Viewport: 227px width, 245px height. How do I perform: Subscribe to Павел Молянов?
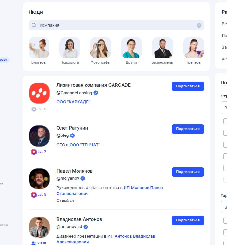(x=188, y=172)
